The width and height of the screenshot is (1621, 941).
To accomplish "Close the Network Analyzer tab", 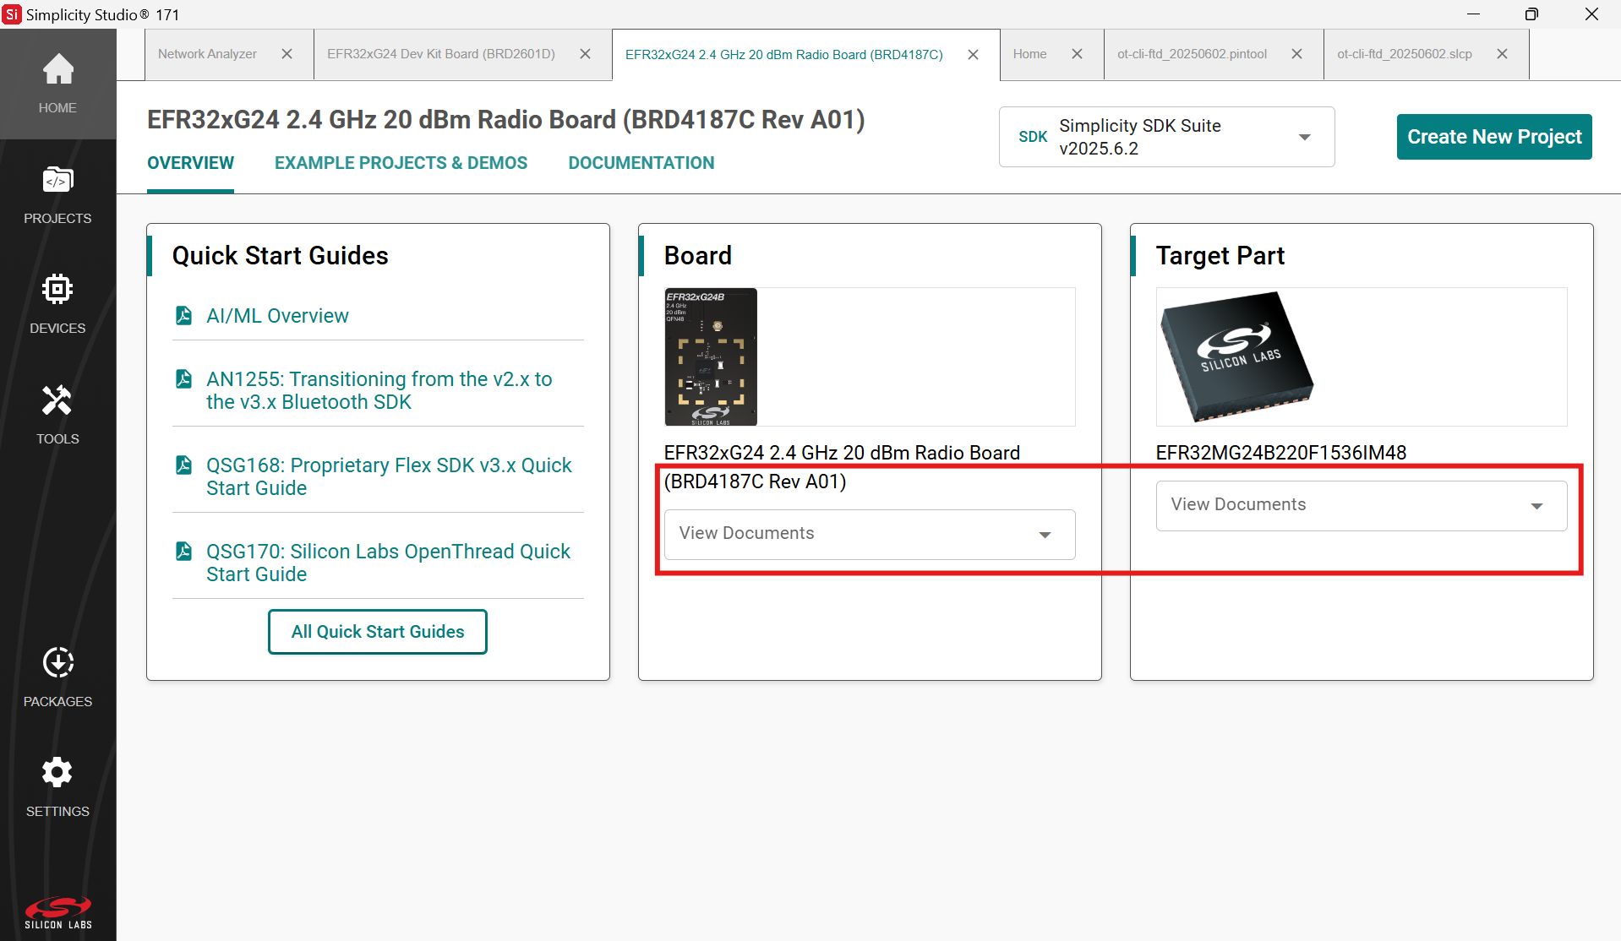I will click(x=287, y=54).
